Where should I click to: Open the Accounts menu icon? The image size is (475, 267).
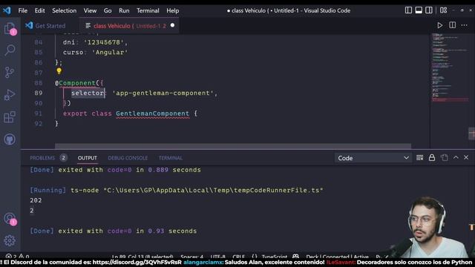[10, 218]
